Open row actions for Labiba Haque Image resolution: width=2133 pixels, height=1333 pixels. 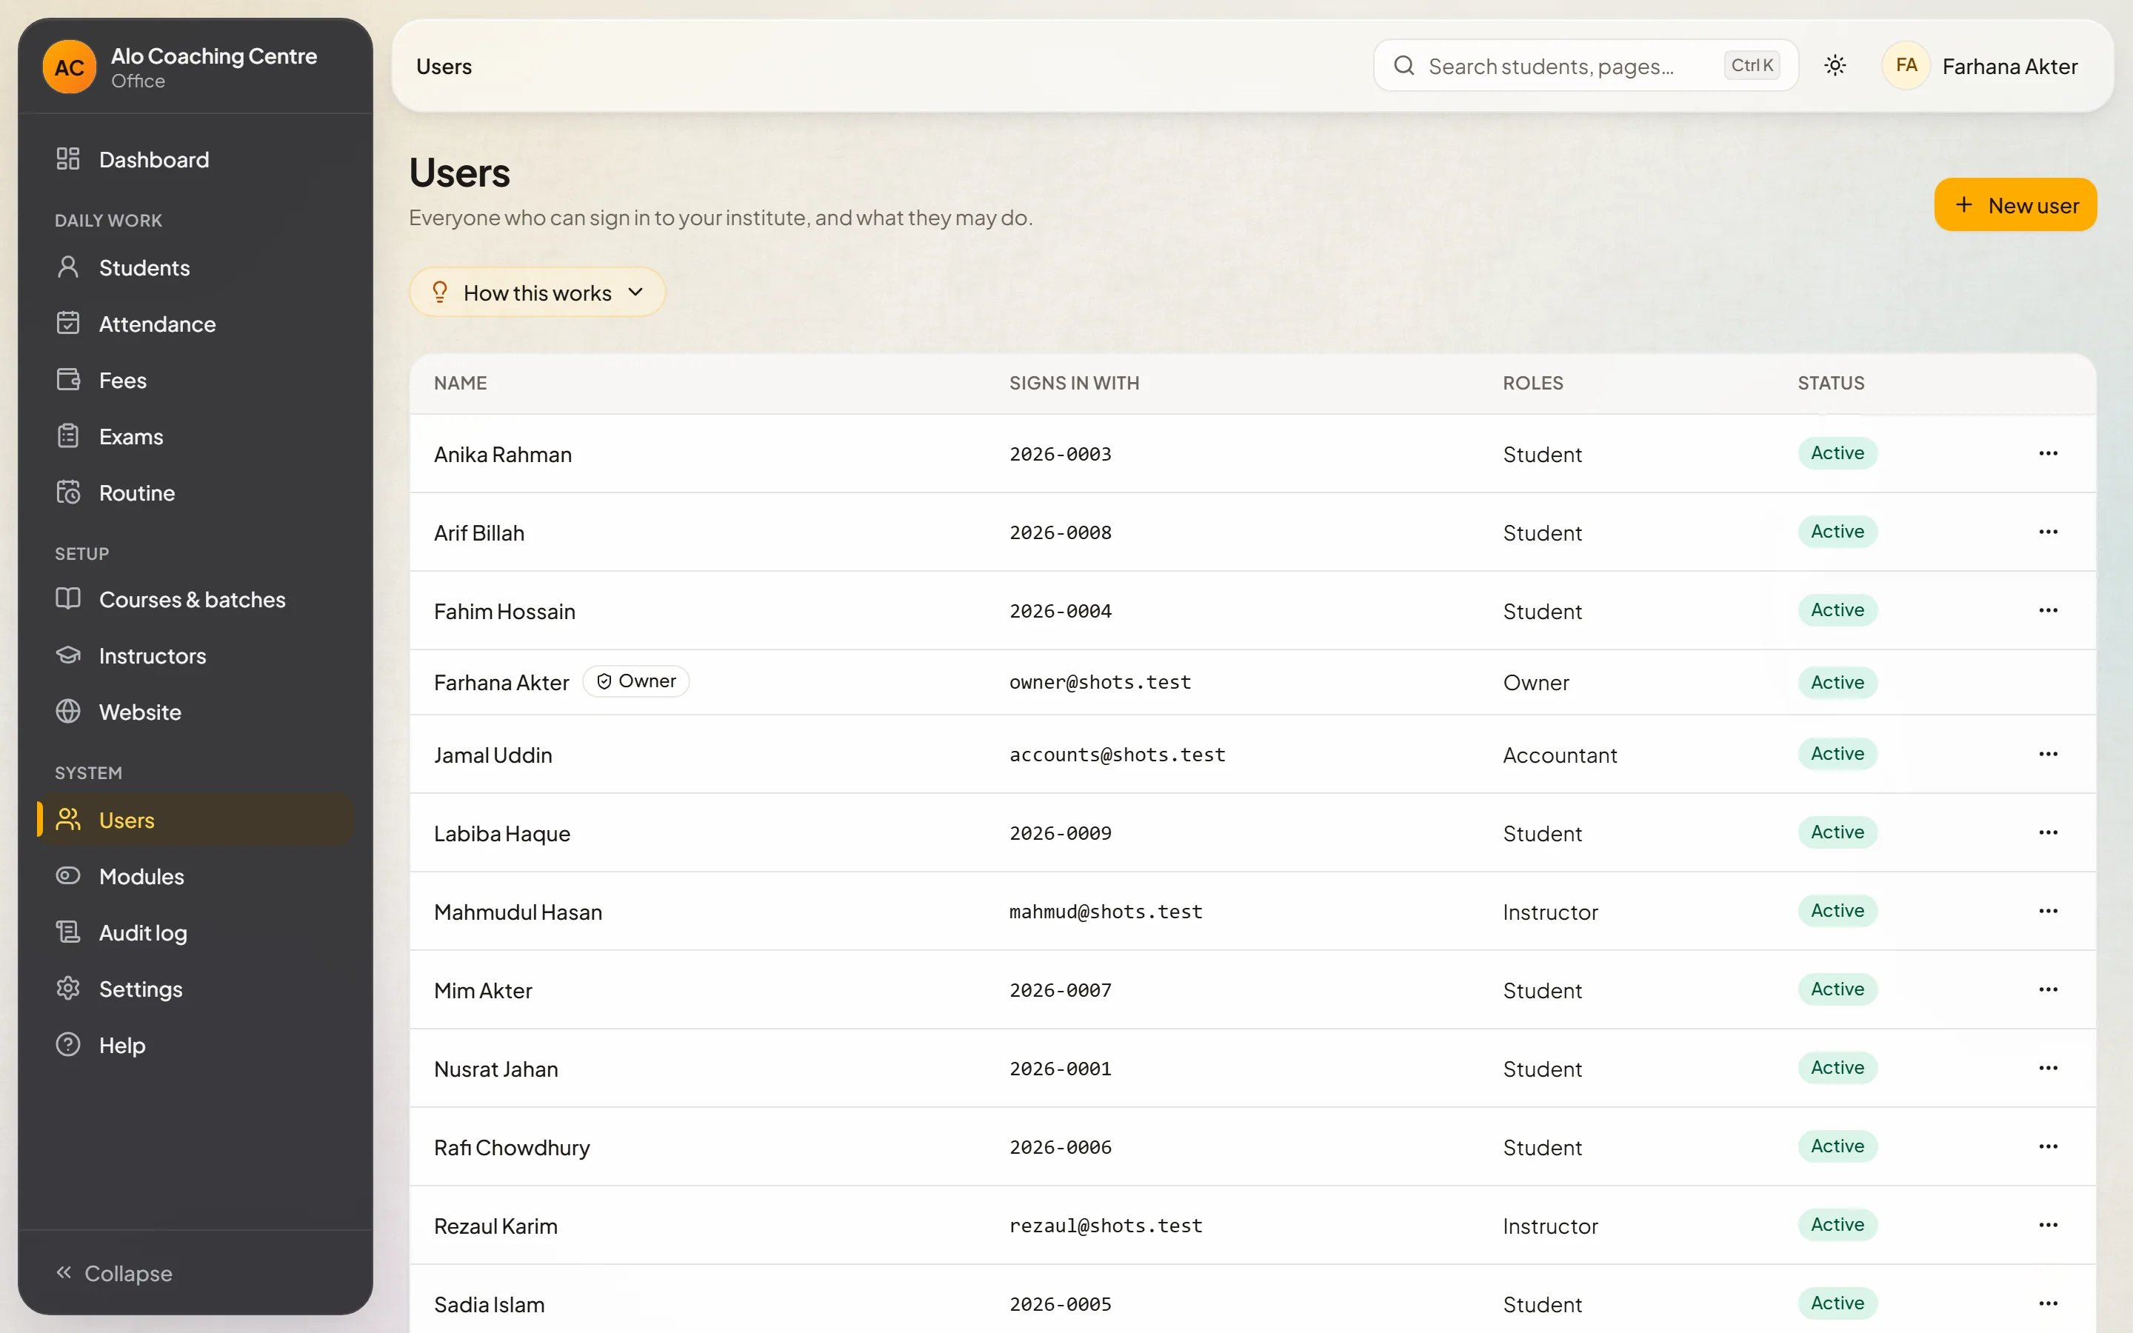tap(2048, 832)
